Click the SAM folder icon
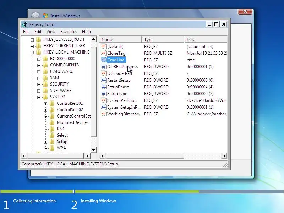The height and width of the screenshot is (213, 284). (45, 78)
